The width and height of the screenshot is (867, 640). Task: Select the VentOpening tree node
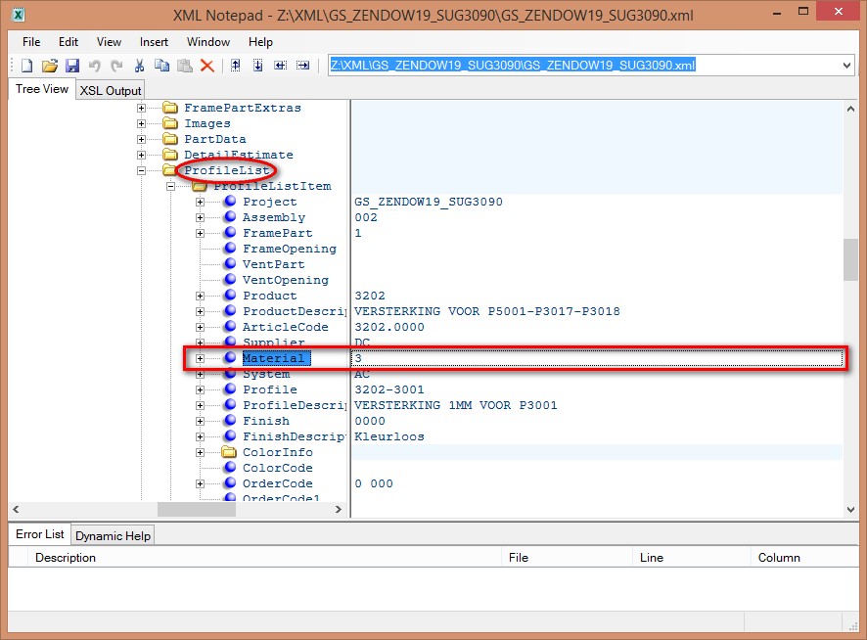click(286, 280)
